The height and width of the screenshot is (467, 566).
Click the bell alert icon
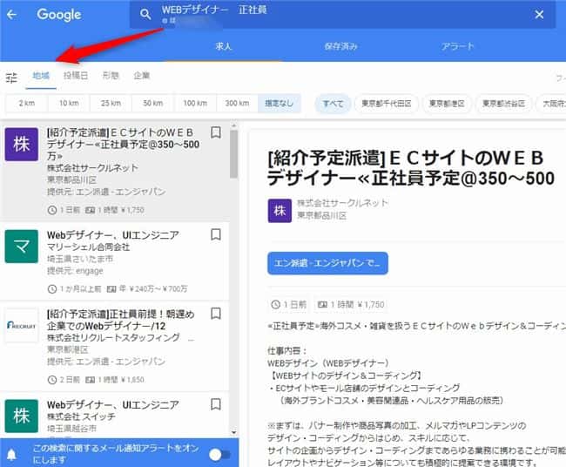(x=12, y=454)
